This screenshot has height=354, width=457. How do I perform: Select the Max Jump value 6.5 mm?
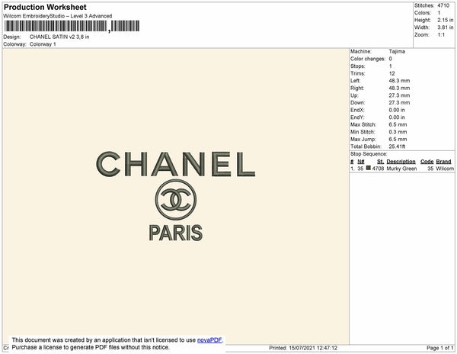coord(398,139)
